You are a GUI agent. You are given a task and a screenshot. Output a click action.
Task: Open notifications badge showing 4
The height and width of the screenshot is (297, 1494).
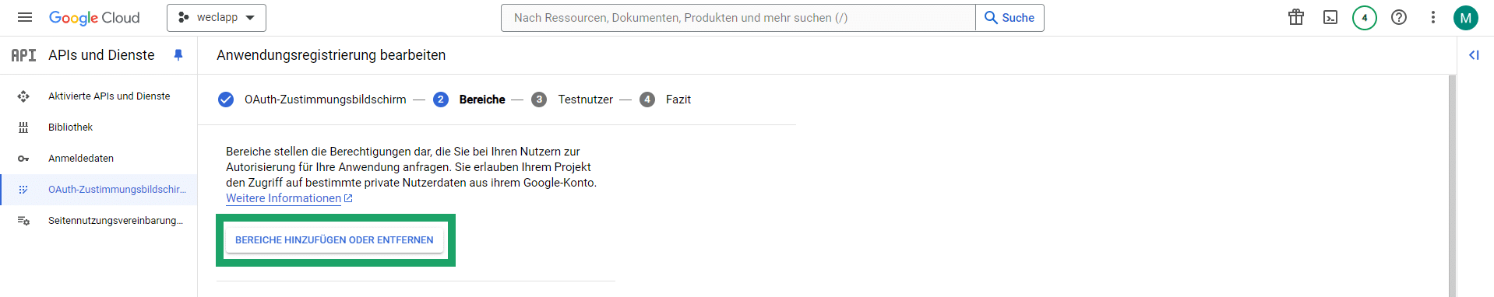[1365, 17]
